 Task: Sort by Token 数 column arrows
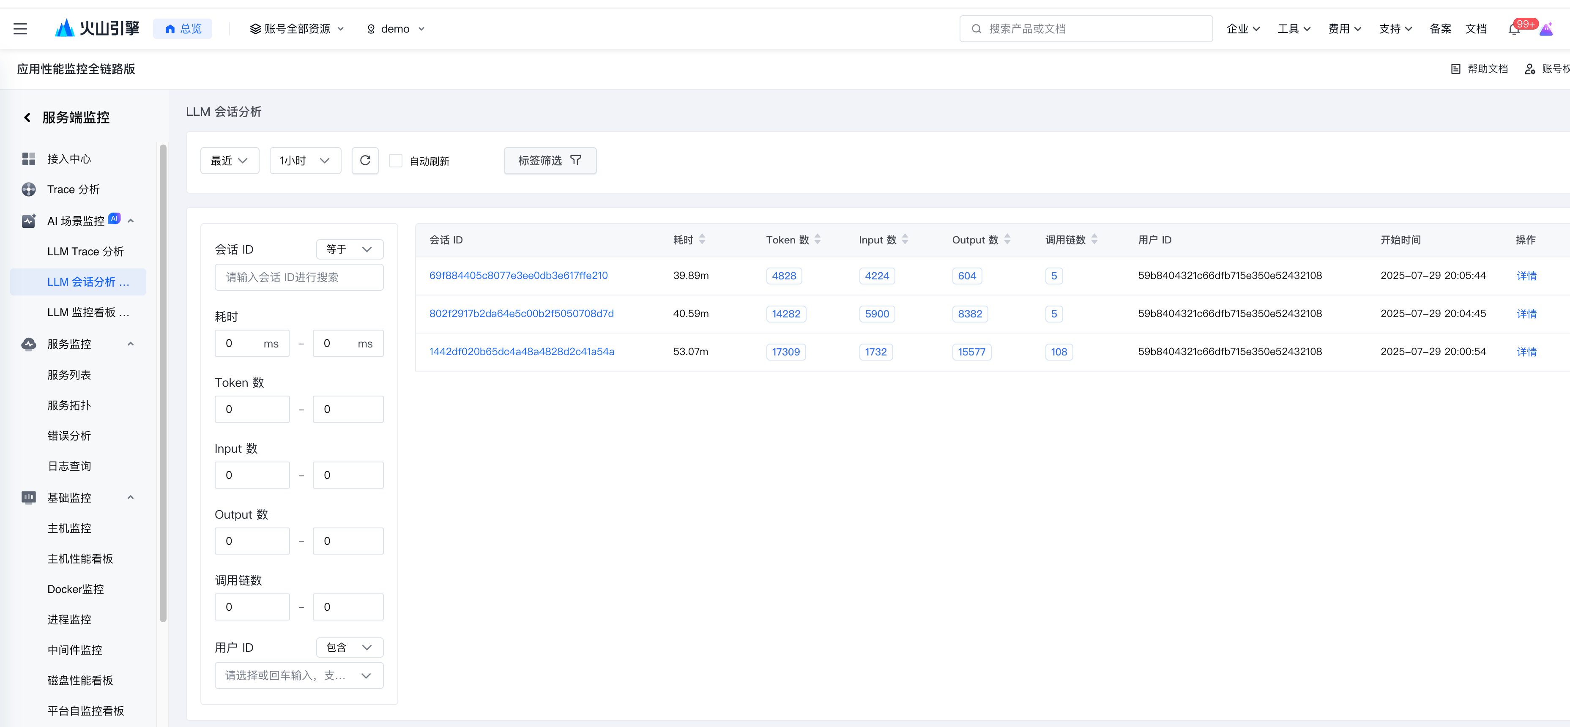817,240
